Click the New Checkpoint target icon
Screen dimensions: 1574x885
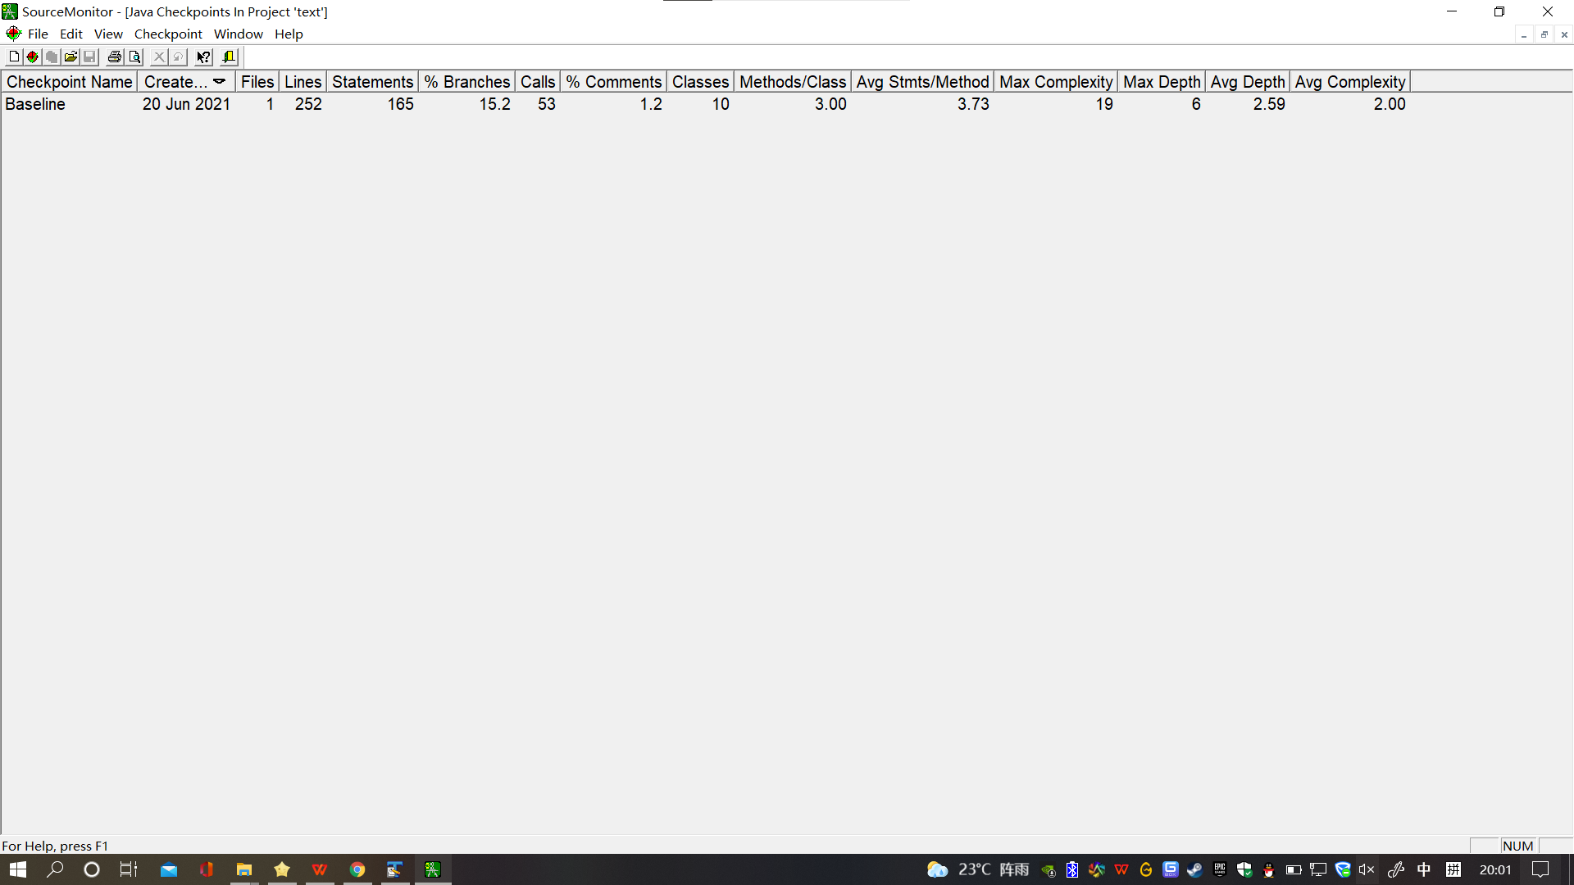33,57
